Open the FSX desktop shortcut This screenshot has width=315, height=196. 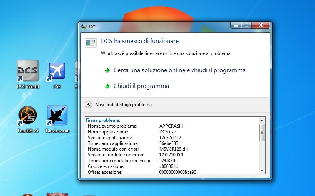pos(57,74)
